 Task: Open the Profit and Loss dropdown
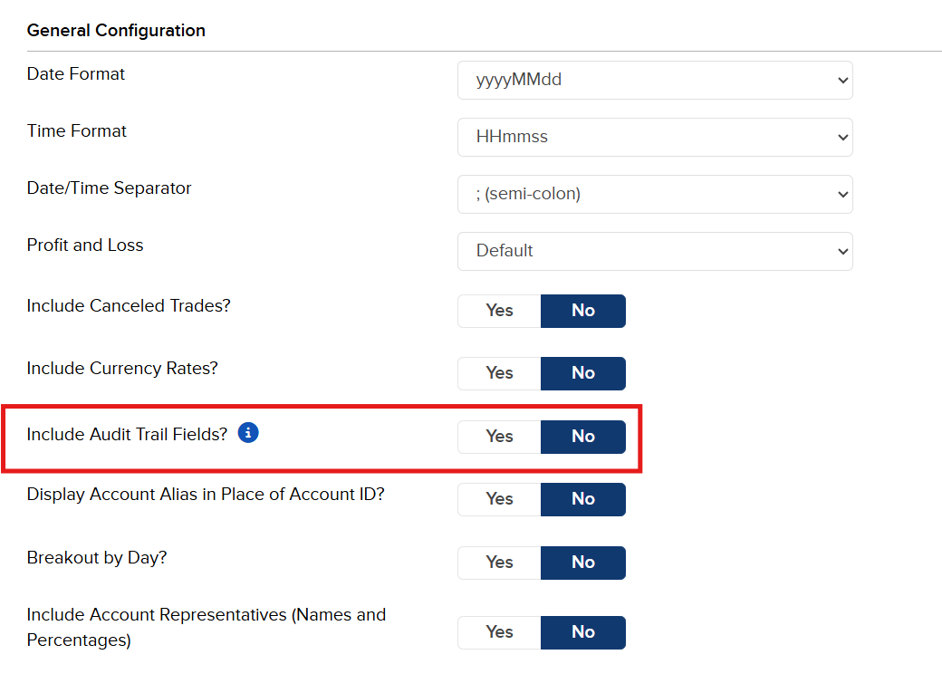pyautogui.click(x=654, y=251)
